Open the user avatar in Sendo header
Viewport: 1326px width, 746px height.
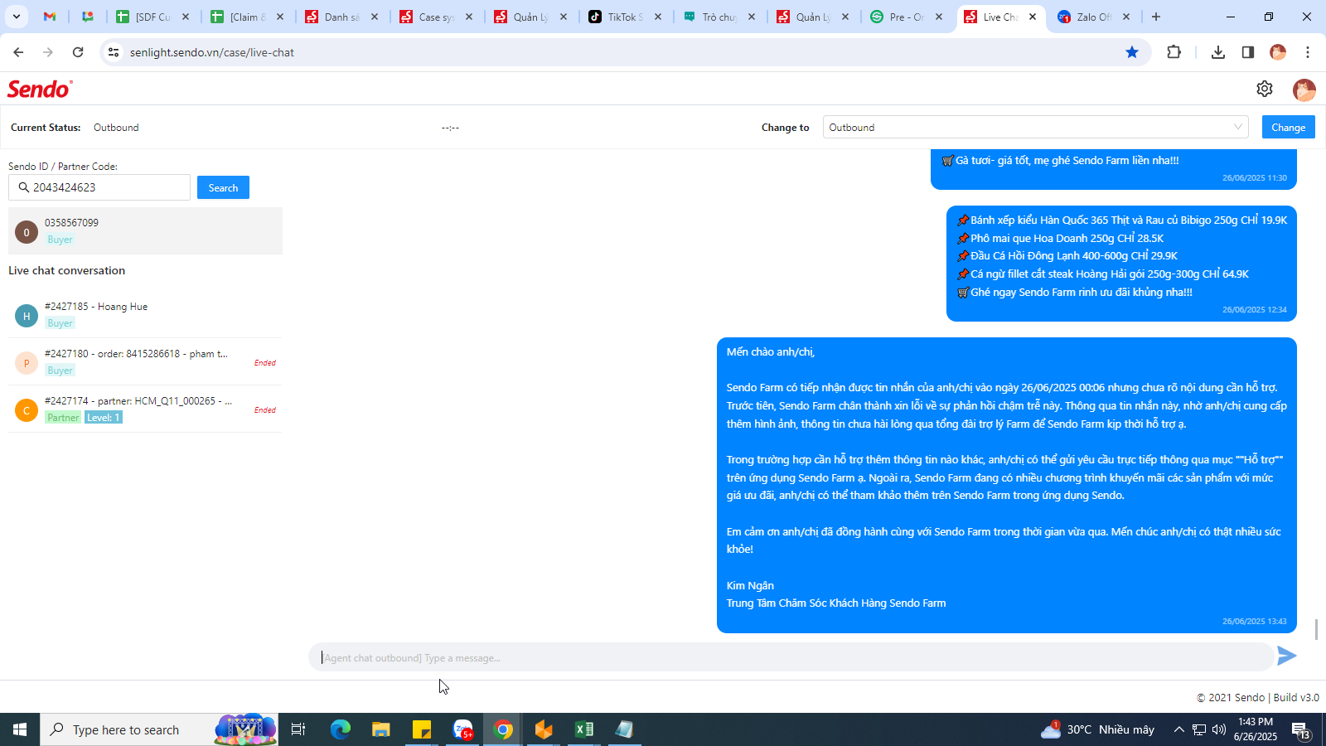tap(1304, 90)
